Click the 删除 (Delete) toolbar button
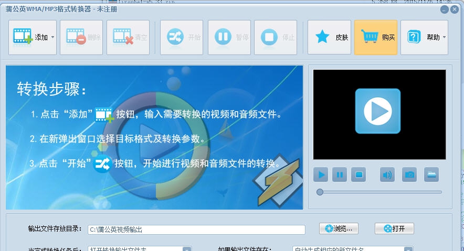 click(81, 37)
